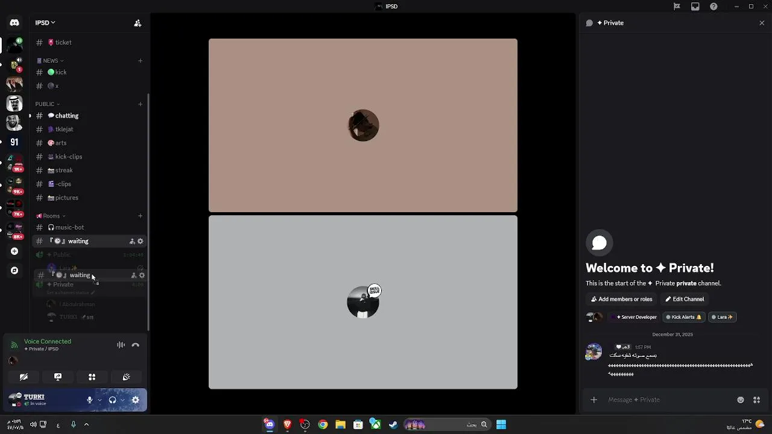Open Discord from Windows taskbar

tap(270, 424)
